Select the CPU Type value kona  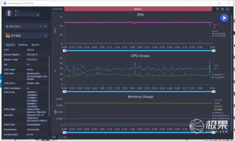click(30, 70)
